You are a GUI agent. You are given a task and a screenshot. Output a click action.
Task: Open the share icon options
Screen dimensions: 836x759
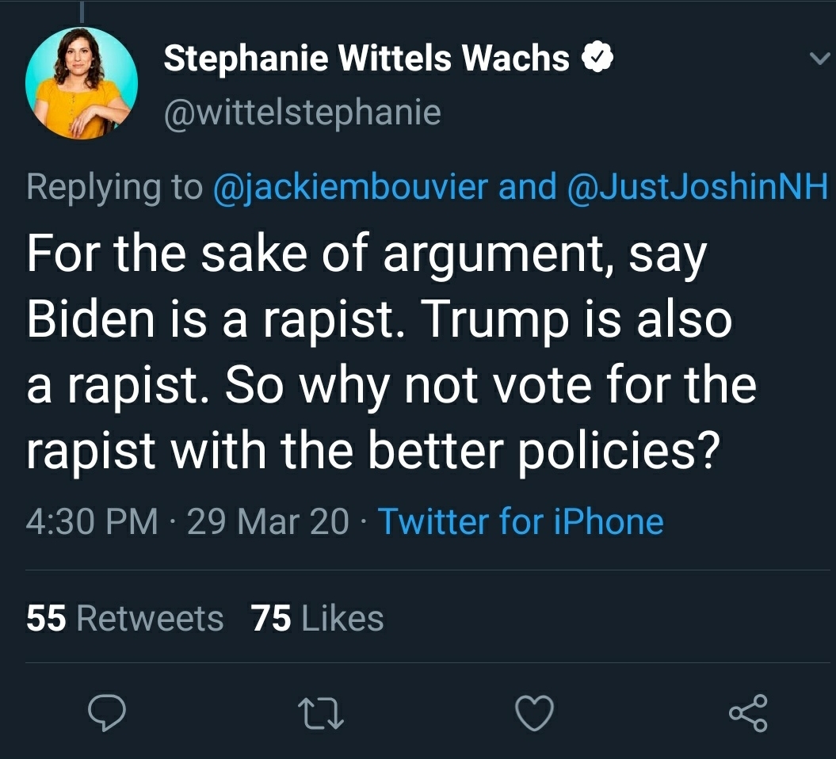click(748, 712)
